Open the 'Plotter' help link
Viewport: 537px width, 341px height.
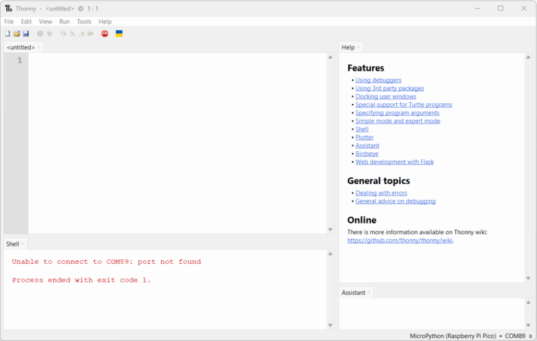pyautogui.click(x=364, y=138)
